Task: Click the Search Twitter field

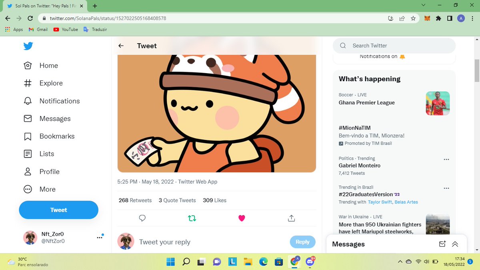Action: pyautogui.click(x=394, y=46)
